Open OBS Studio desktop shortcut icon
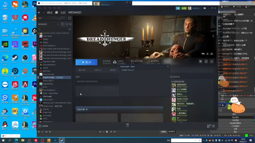 click(x=25, y=59)
